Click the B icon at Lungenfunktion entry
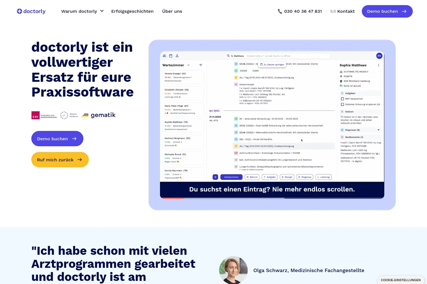427x284 pixels. (x=236, y=167)
